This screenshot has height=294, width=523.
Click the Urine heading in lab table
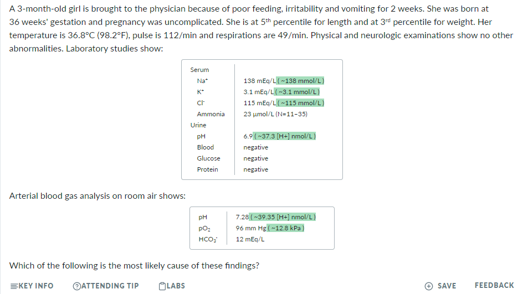pos(198,125)
